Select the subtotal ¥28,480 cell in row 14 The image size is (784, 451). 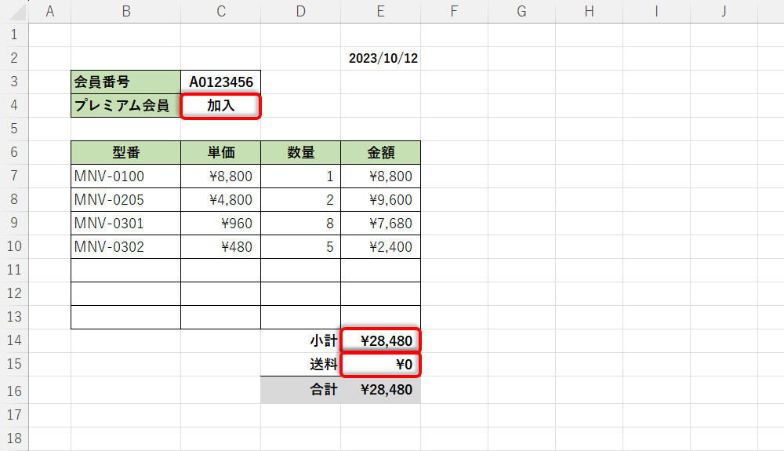[x=381, y=340]
